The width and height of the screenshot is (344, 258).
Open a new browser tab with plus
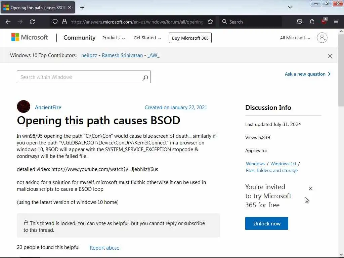(x=82, y=8)
